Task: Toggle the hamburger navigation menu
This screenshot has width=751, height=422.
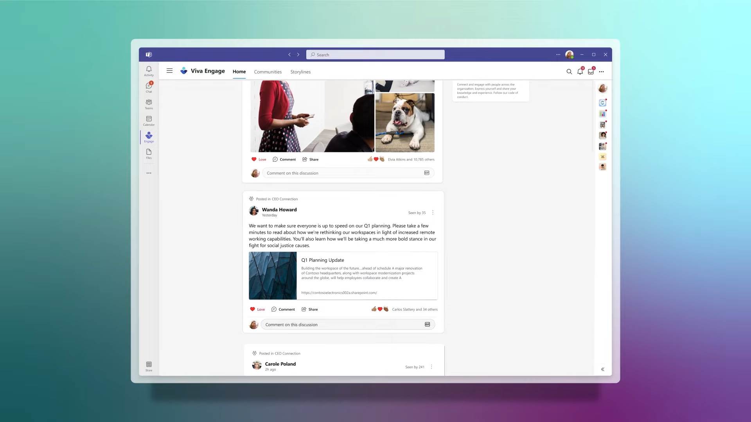Action: (169, 71)
